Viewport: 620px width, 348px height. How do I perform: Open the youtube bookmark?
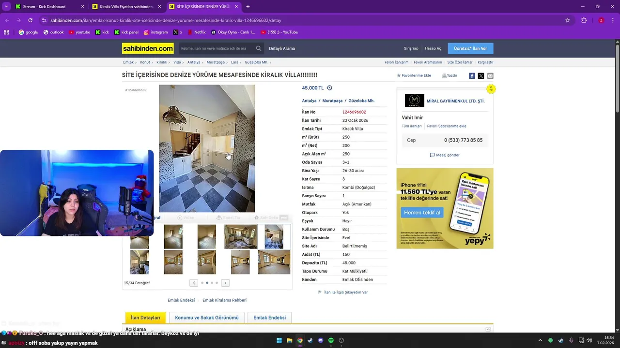tap(79, 32)
